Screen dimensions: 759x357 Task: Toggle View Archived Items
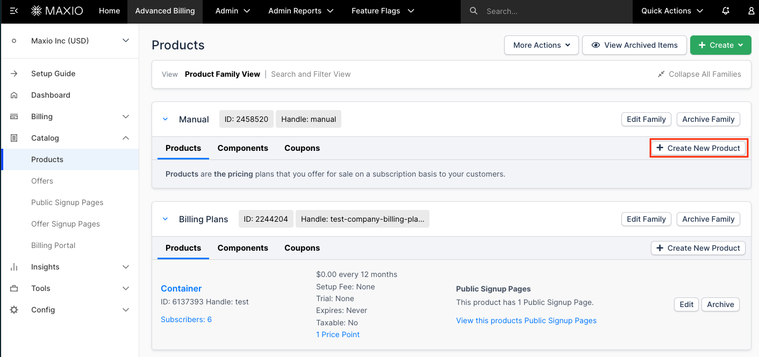634,45
